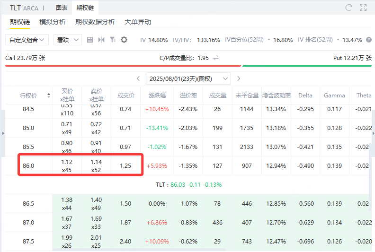Viewport: 375px width, 252px height.
Task: Sort by Delta column header
Action: coord(305,96)
